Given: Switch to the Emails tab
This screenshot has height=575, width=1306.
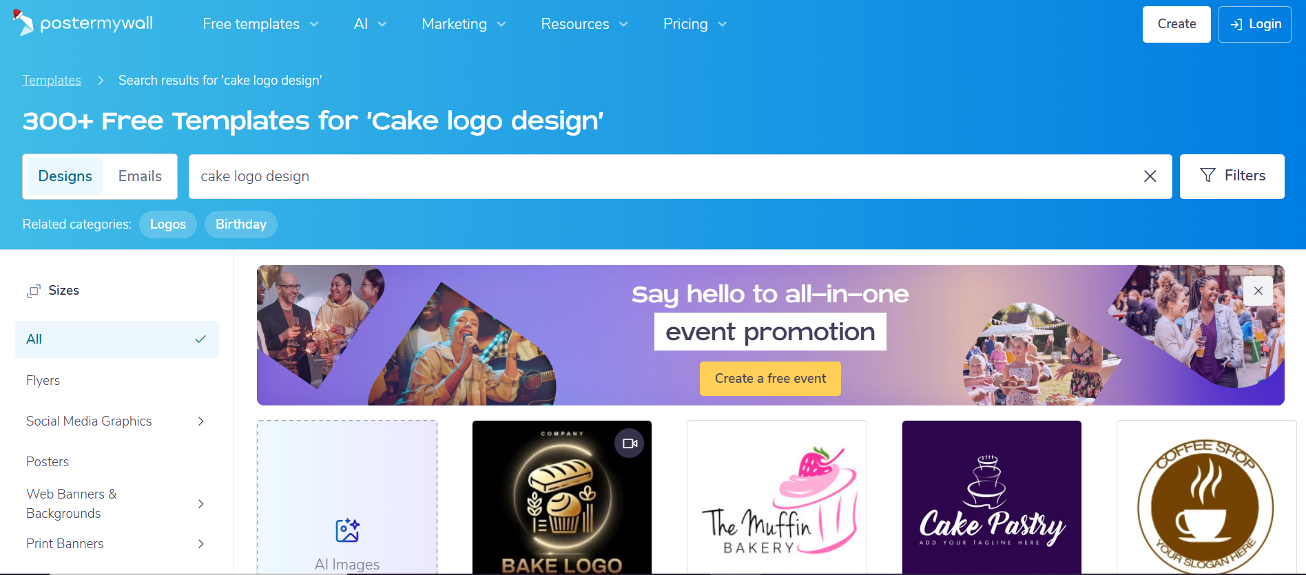Looking at the screenshot, I should tap(139, 176).
